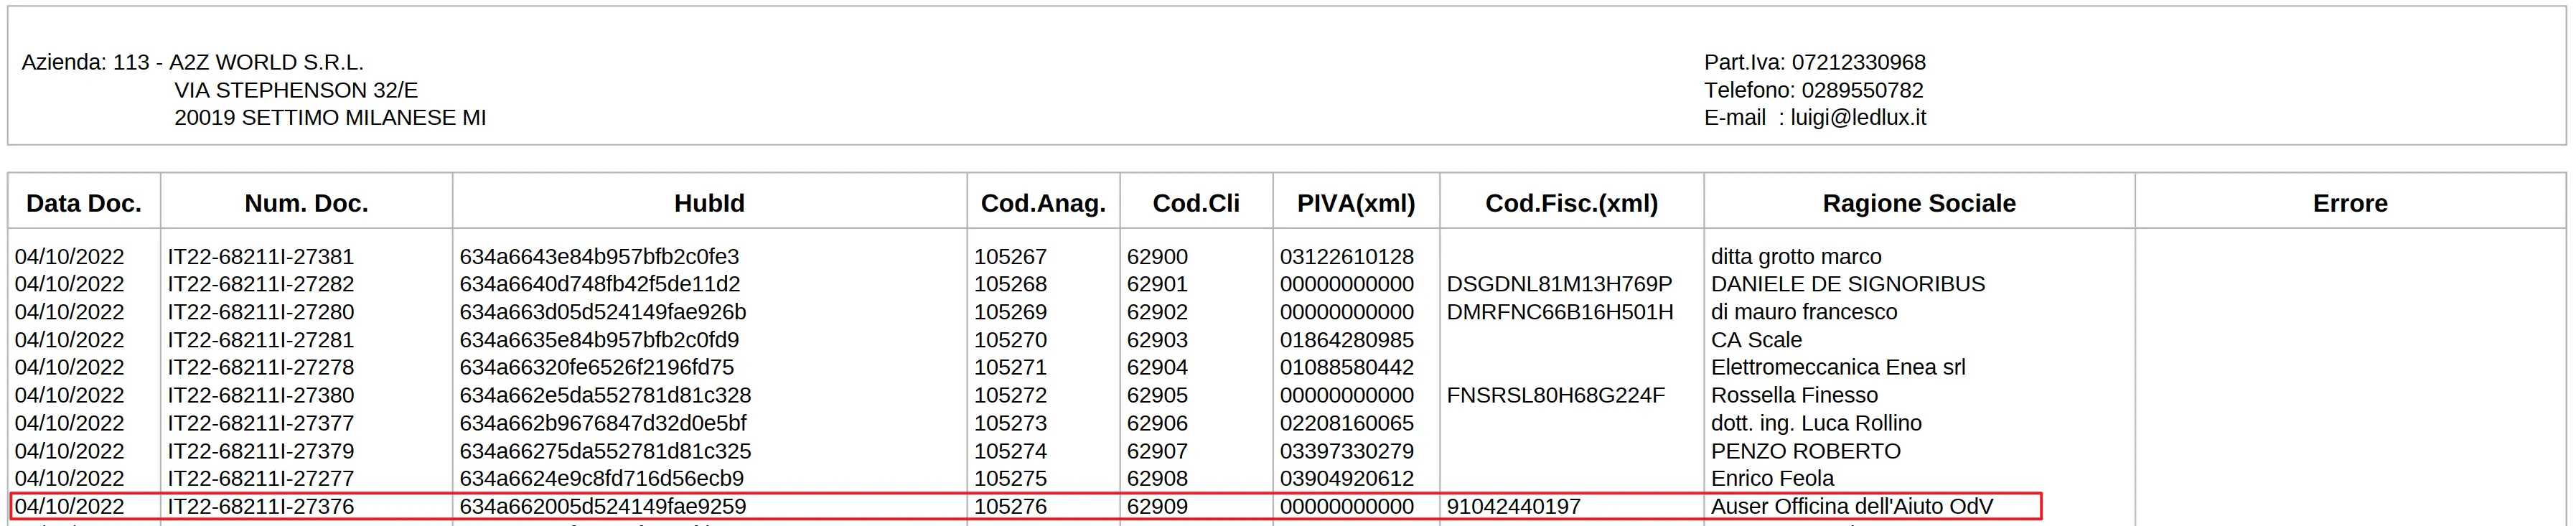Select customer code 62906
Image resolution: width=2576 pixels, height=526 pixels.
(x=1157, y=423)
